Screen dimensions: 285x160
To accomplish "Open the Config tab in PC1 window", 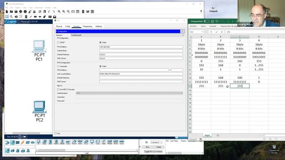I will coord(68,27).
